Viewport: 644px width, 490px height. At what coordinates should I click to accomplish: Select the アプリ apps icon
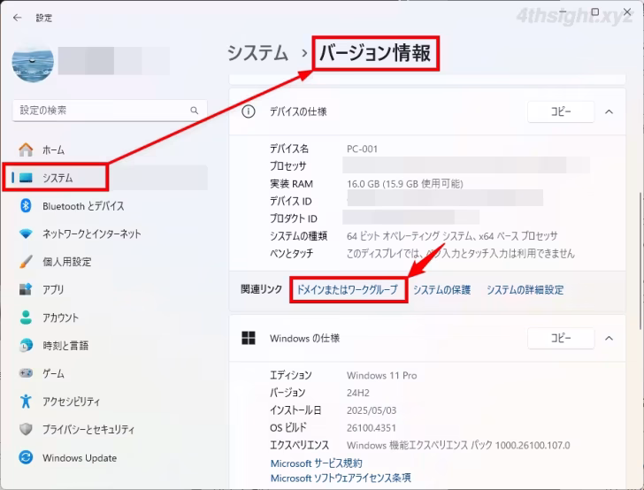26,289
